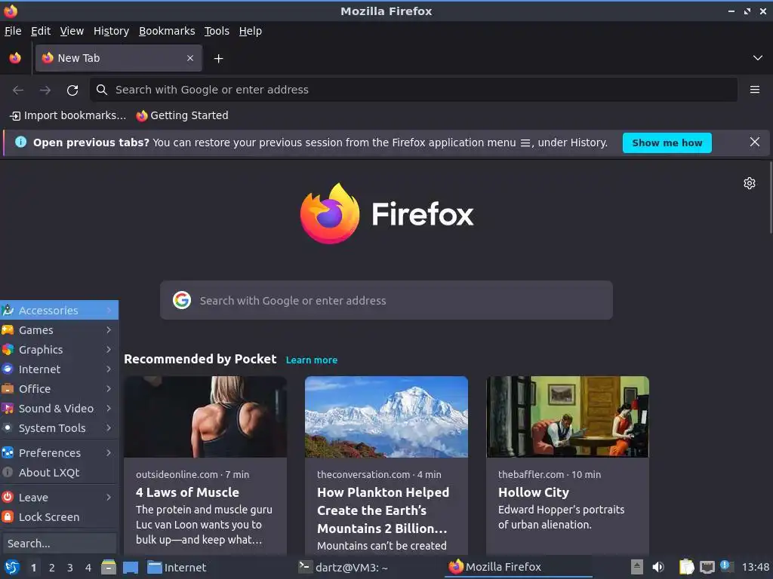Click Lock Screen in app menu
Viewport: 773px width, 579px height.
click(59, 517)
